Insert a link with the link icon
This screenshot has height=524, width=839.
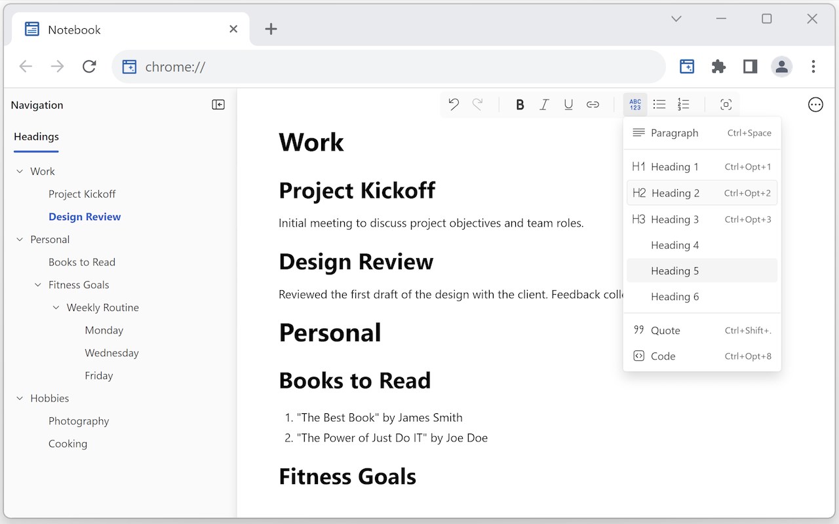(x=593, y=105)
